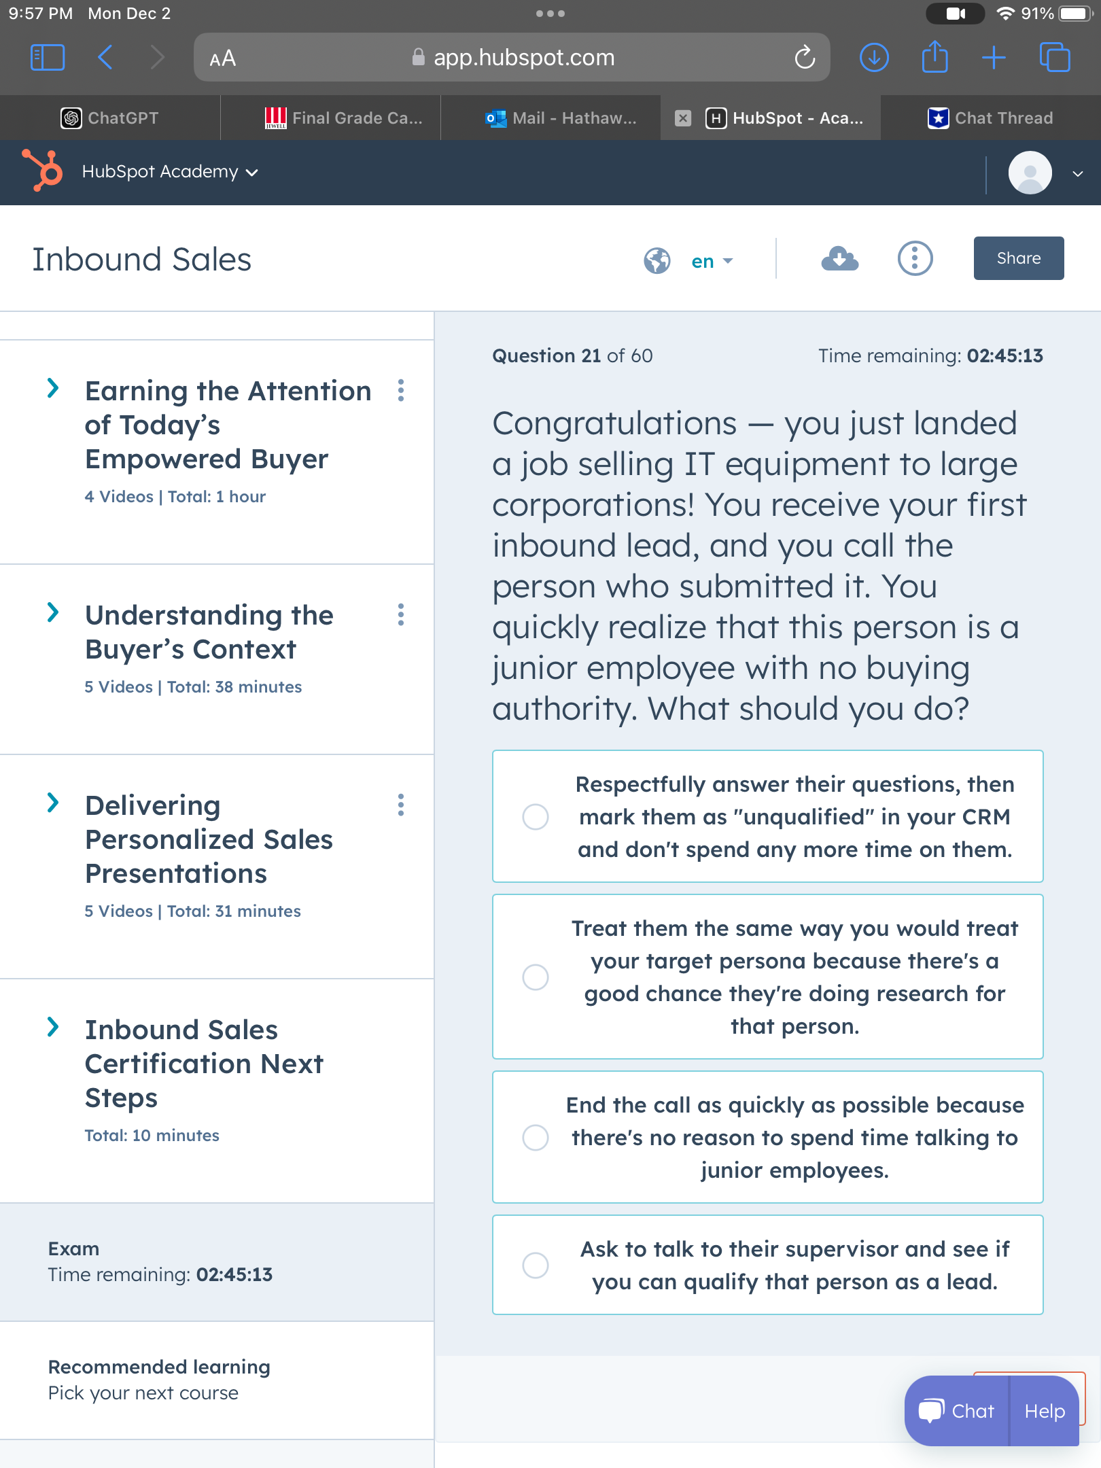Image resolution: width=1101 pixels, height=1468 pixels.
Task: Reload the page with refresh icon
Action: [805, 58]
